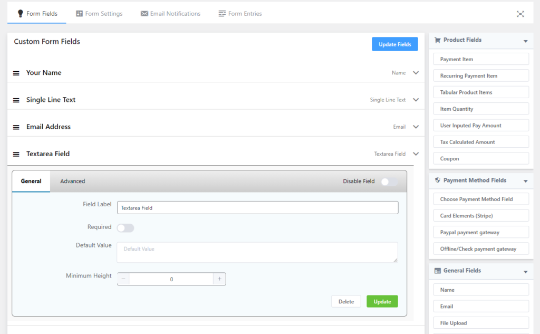Screen dimensions: 540x334
Task: Switch to the Advanced tab
Action: 73,182
